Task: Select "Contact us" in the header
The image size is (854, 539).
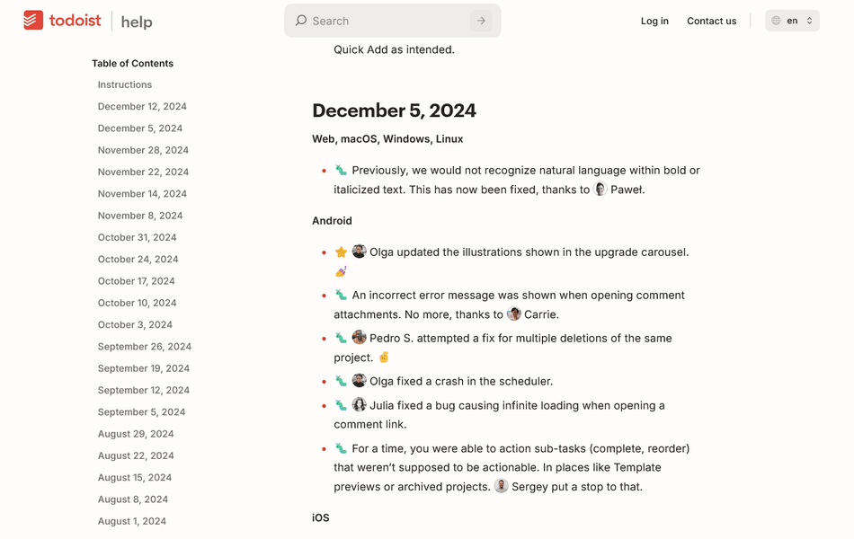Action: point(711,21)
